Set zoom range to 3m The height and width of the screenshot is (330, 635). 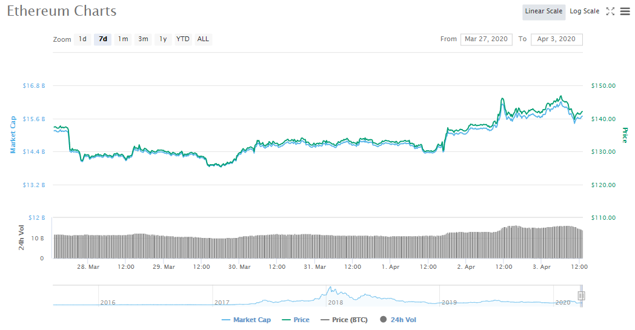tap(143, 39)
